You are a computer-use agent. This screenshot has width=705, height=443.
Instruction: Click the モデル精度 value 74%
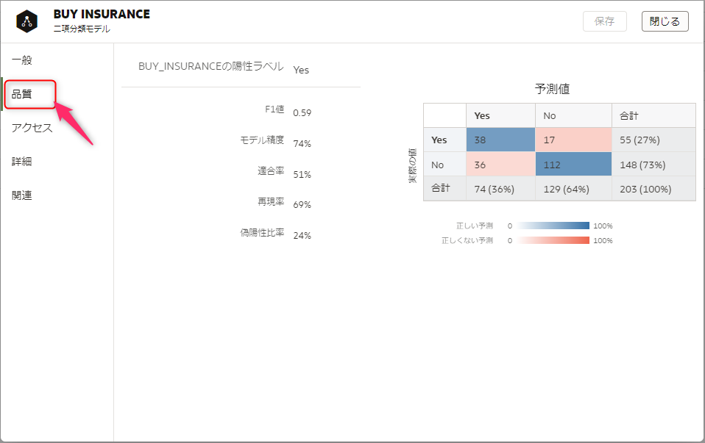point(302,144)
